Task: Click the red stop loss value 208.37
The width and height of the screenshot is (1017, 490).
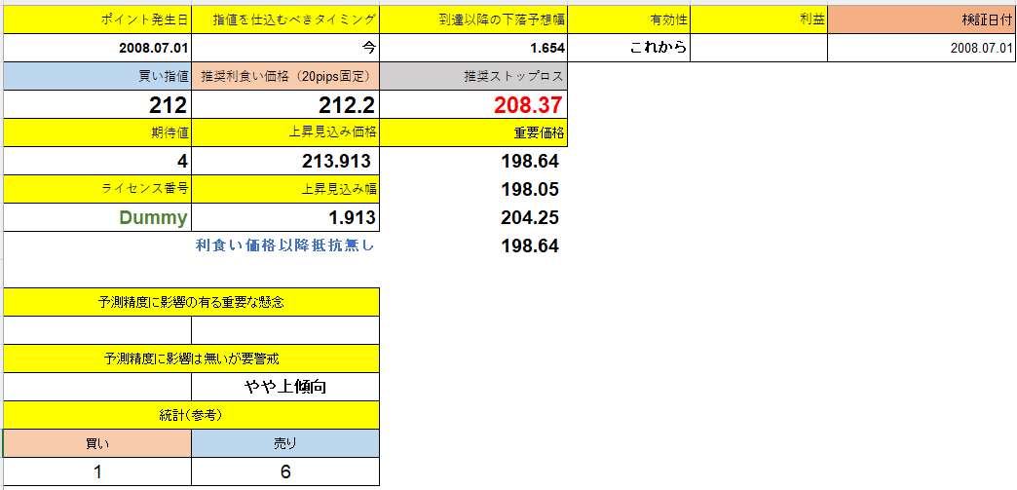Action: [473, 104]
